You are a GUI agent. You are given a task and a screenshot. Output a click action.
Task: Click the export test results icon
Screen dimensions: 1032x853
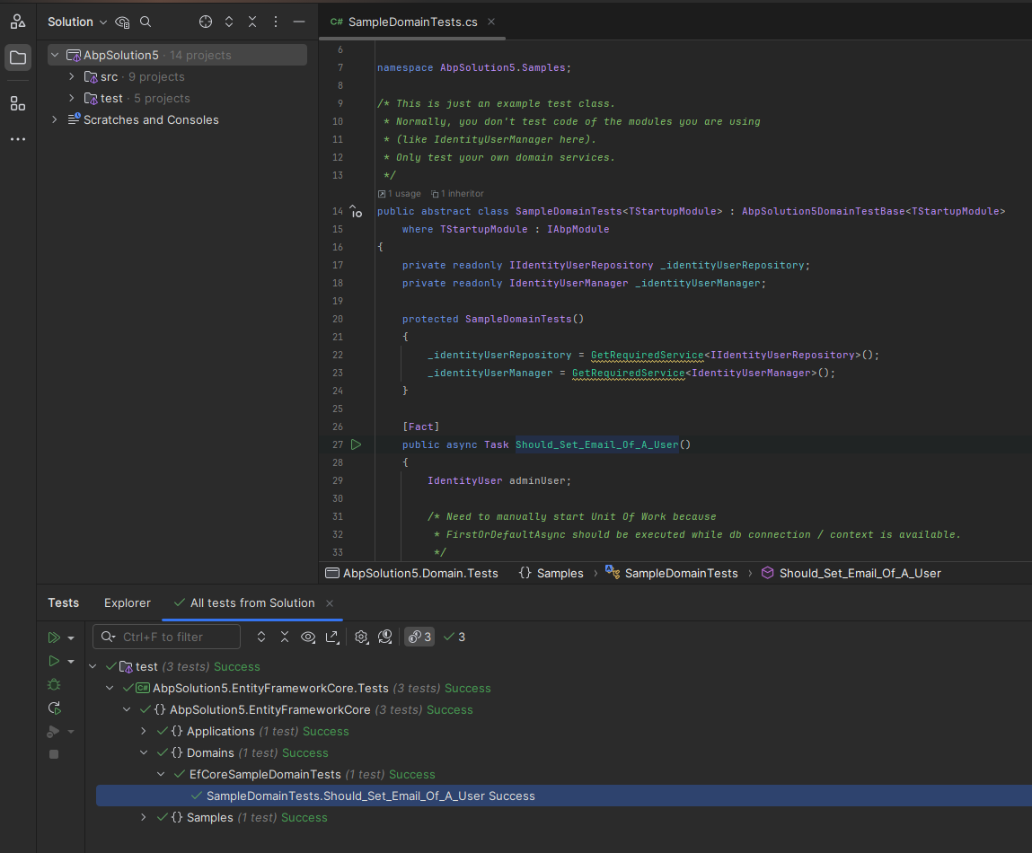point(331,637)
